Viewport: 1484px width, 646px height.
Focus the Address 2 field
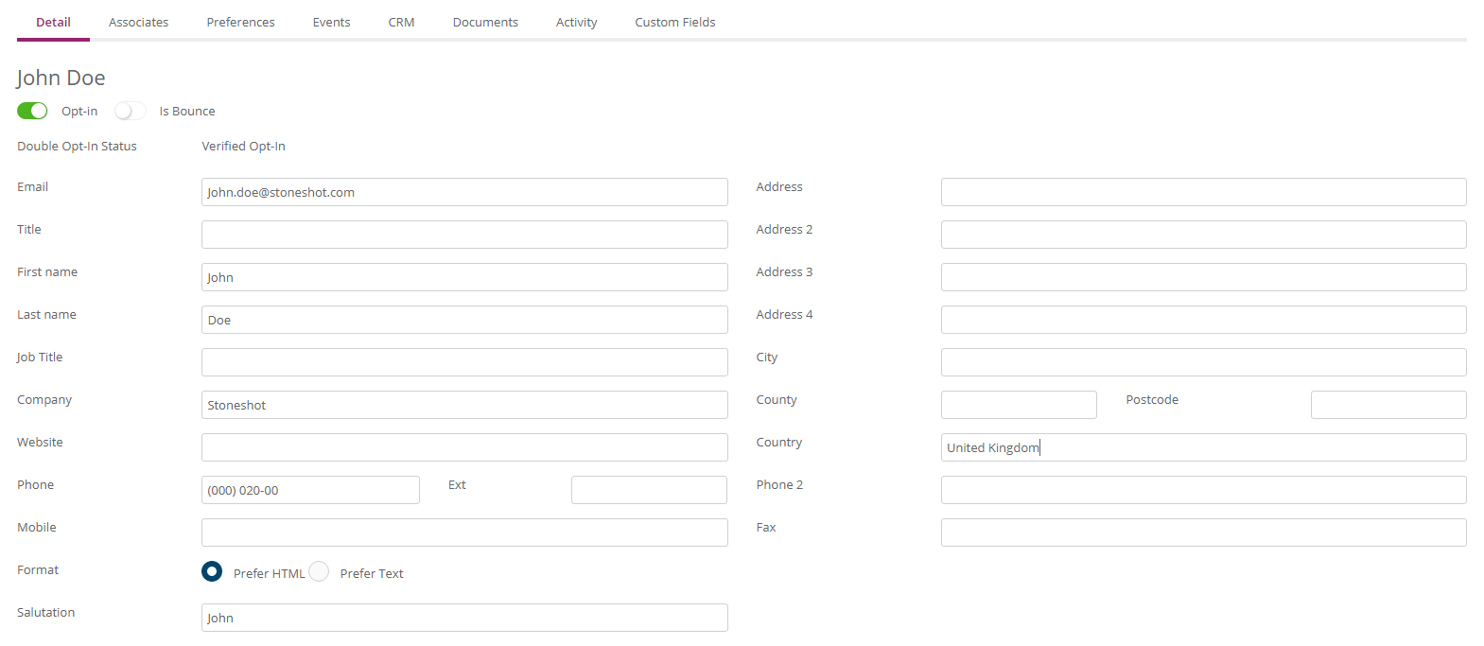coord(1203,235)
